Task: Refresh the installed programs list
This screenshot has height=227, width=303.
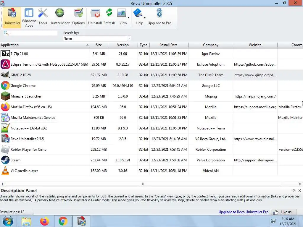Action: point(109,17)
